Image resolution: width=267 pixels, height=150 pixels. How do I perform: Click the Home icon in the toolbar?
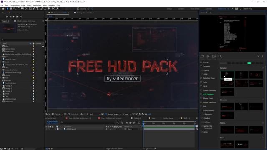pyautogui.click(x=3, y=8)
